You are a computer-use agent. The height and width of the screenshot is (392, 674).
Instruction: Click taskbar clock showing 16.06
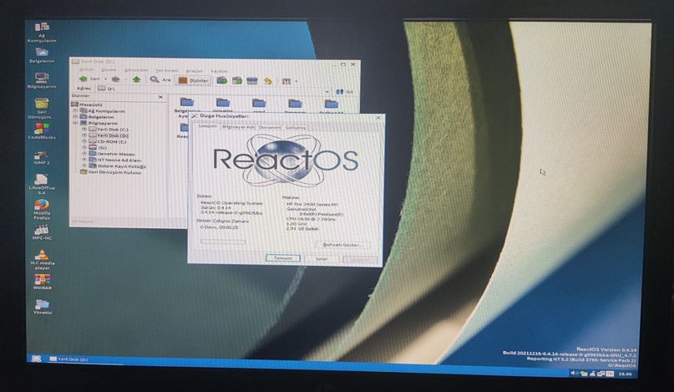point(626,374)
